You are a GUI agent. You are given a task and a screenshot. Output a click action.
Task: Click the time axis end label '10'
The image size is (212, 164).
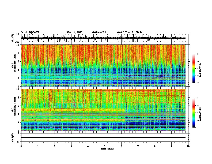coord(188,146)
